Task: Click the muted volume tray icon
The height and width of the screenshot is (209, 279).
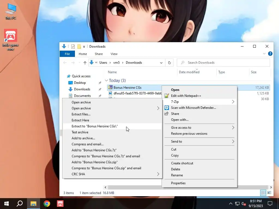Action: 244,204
